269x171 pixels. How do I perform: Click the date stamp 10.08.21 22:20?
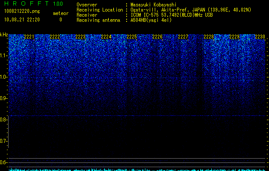(22, 20)
